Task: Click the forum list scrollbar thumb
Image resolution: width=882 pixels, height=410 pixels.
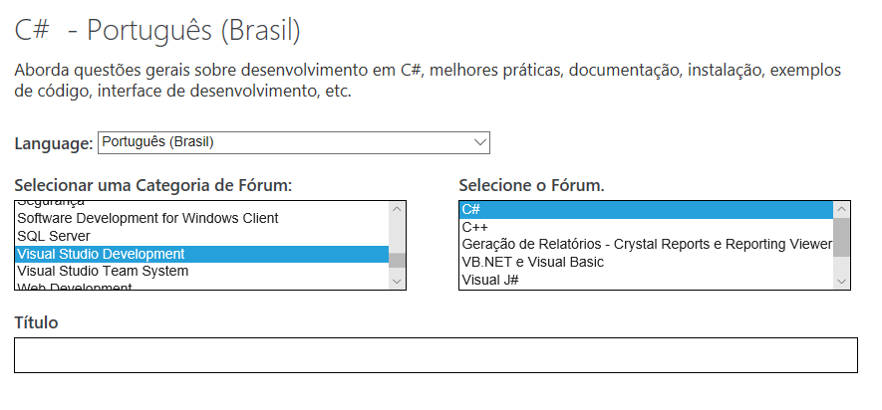Action: click(x=841, y=237)
